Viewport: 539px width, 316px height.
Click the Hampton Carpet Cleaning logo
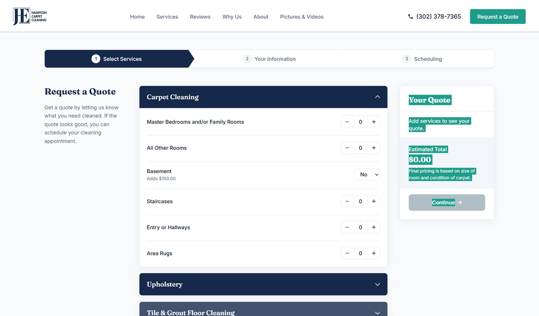(x=30, y=17)
